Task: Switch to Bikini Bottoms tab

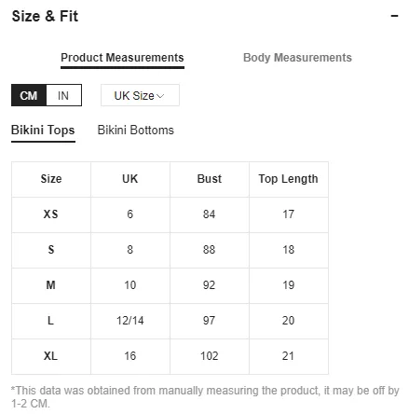Action: point(135,131)
